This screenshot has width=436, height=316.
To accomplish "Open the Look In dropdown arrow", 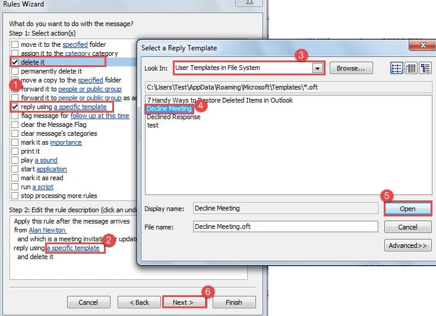I will 318,68.
